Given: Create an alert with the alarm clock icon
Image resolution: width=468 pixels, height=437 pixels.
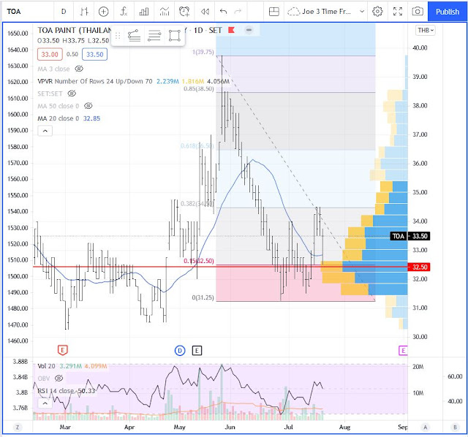Looking at the screenshot, I should 184,12.
